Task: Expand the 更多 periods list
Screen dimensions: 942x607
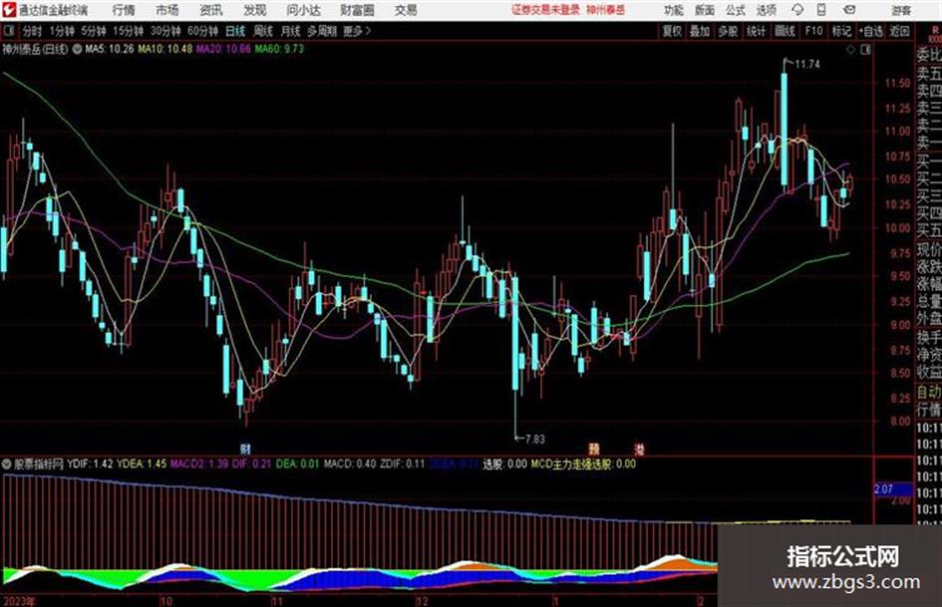Action: [357, 31]
